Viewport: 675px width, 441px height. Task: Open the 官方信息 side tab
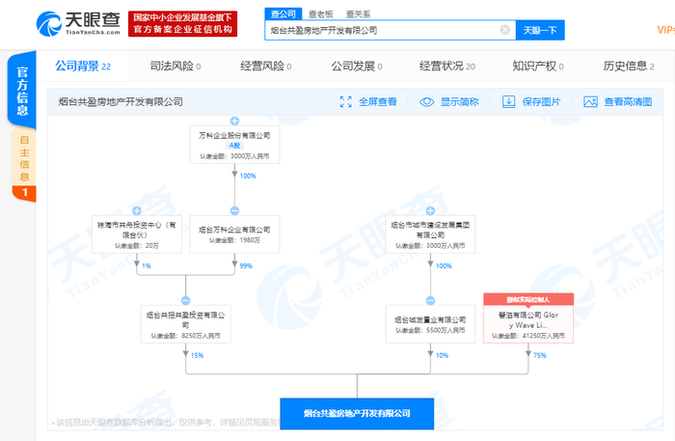coord(22,91)
